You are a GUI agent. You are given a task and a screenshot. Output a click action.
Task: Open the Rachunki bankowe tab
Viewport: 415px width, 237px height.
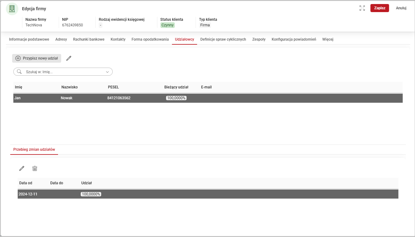tap(88, 39)
